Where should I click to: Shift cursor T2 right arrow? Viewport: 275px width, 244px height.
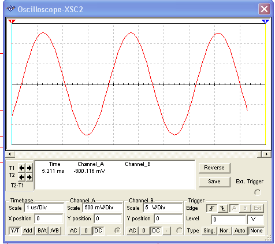click(29, 177)
